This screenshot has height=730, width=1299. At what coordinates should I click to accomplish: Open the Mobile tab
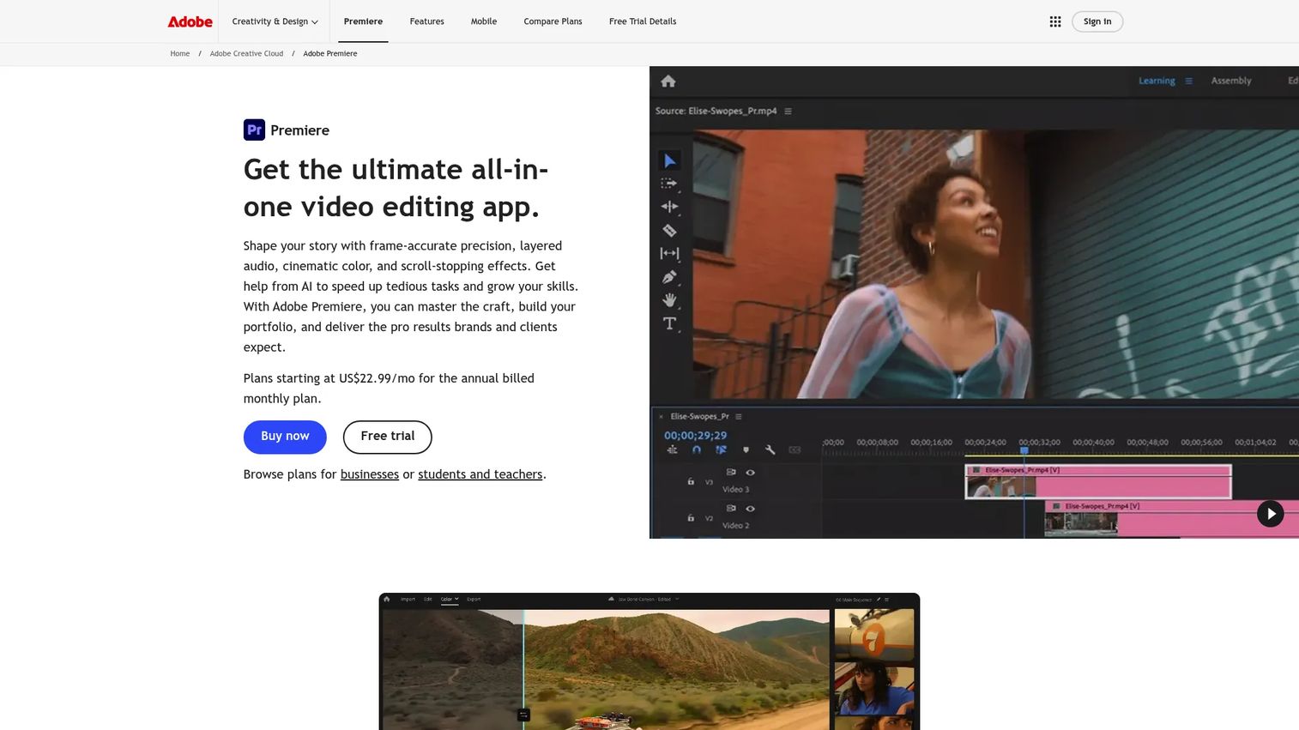(484, 21)
